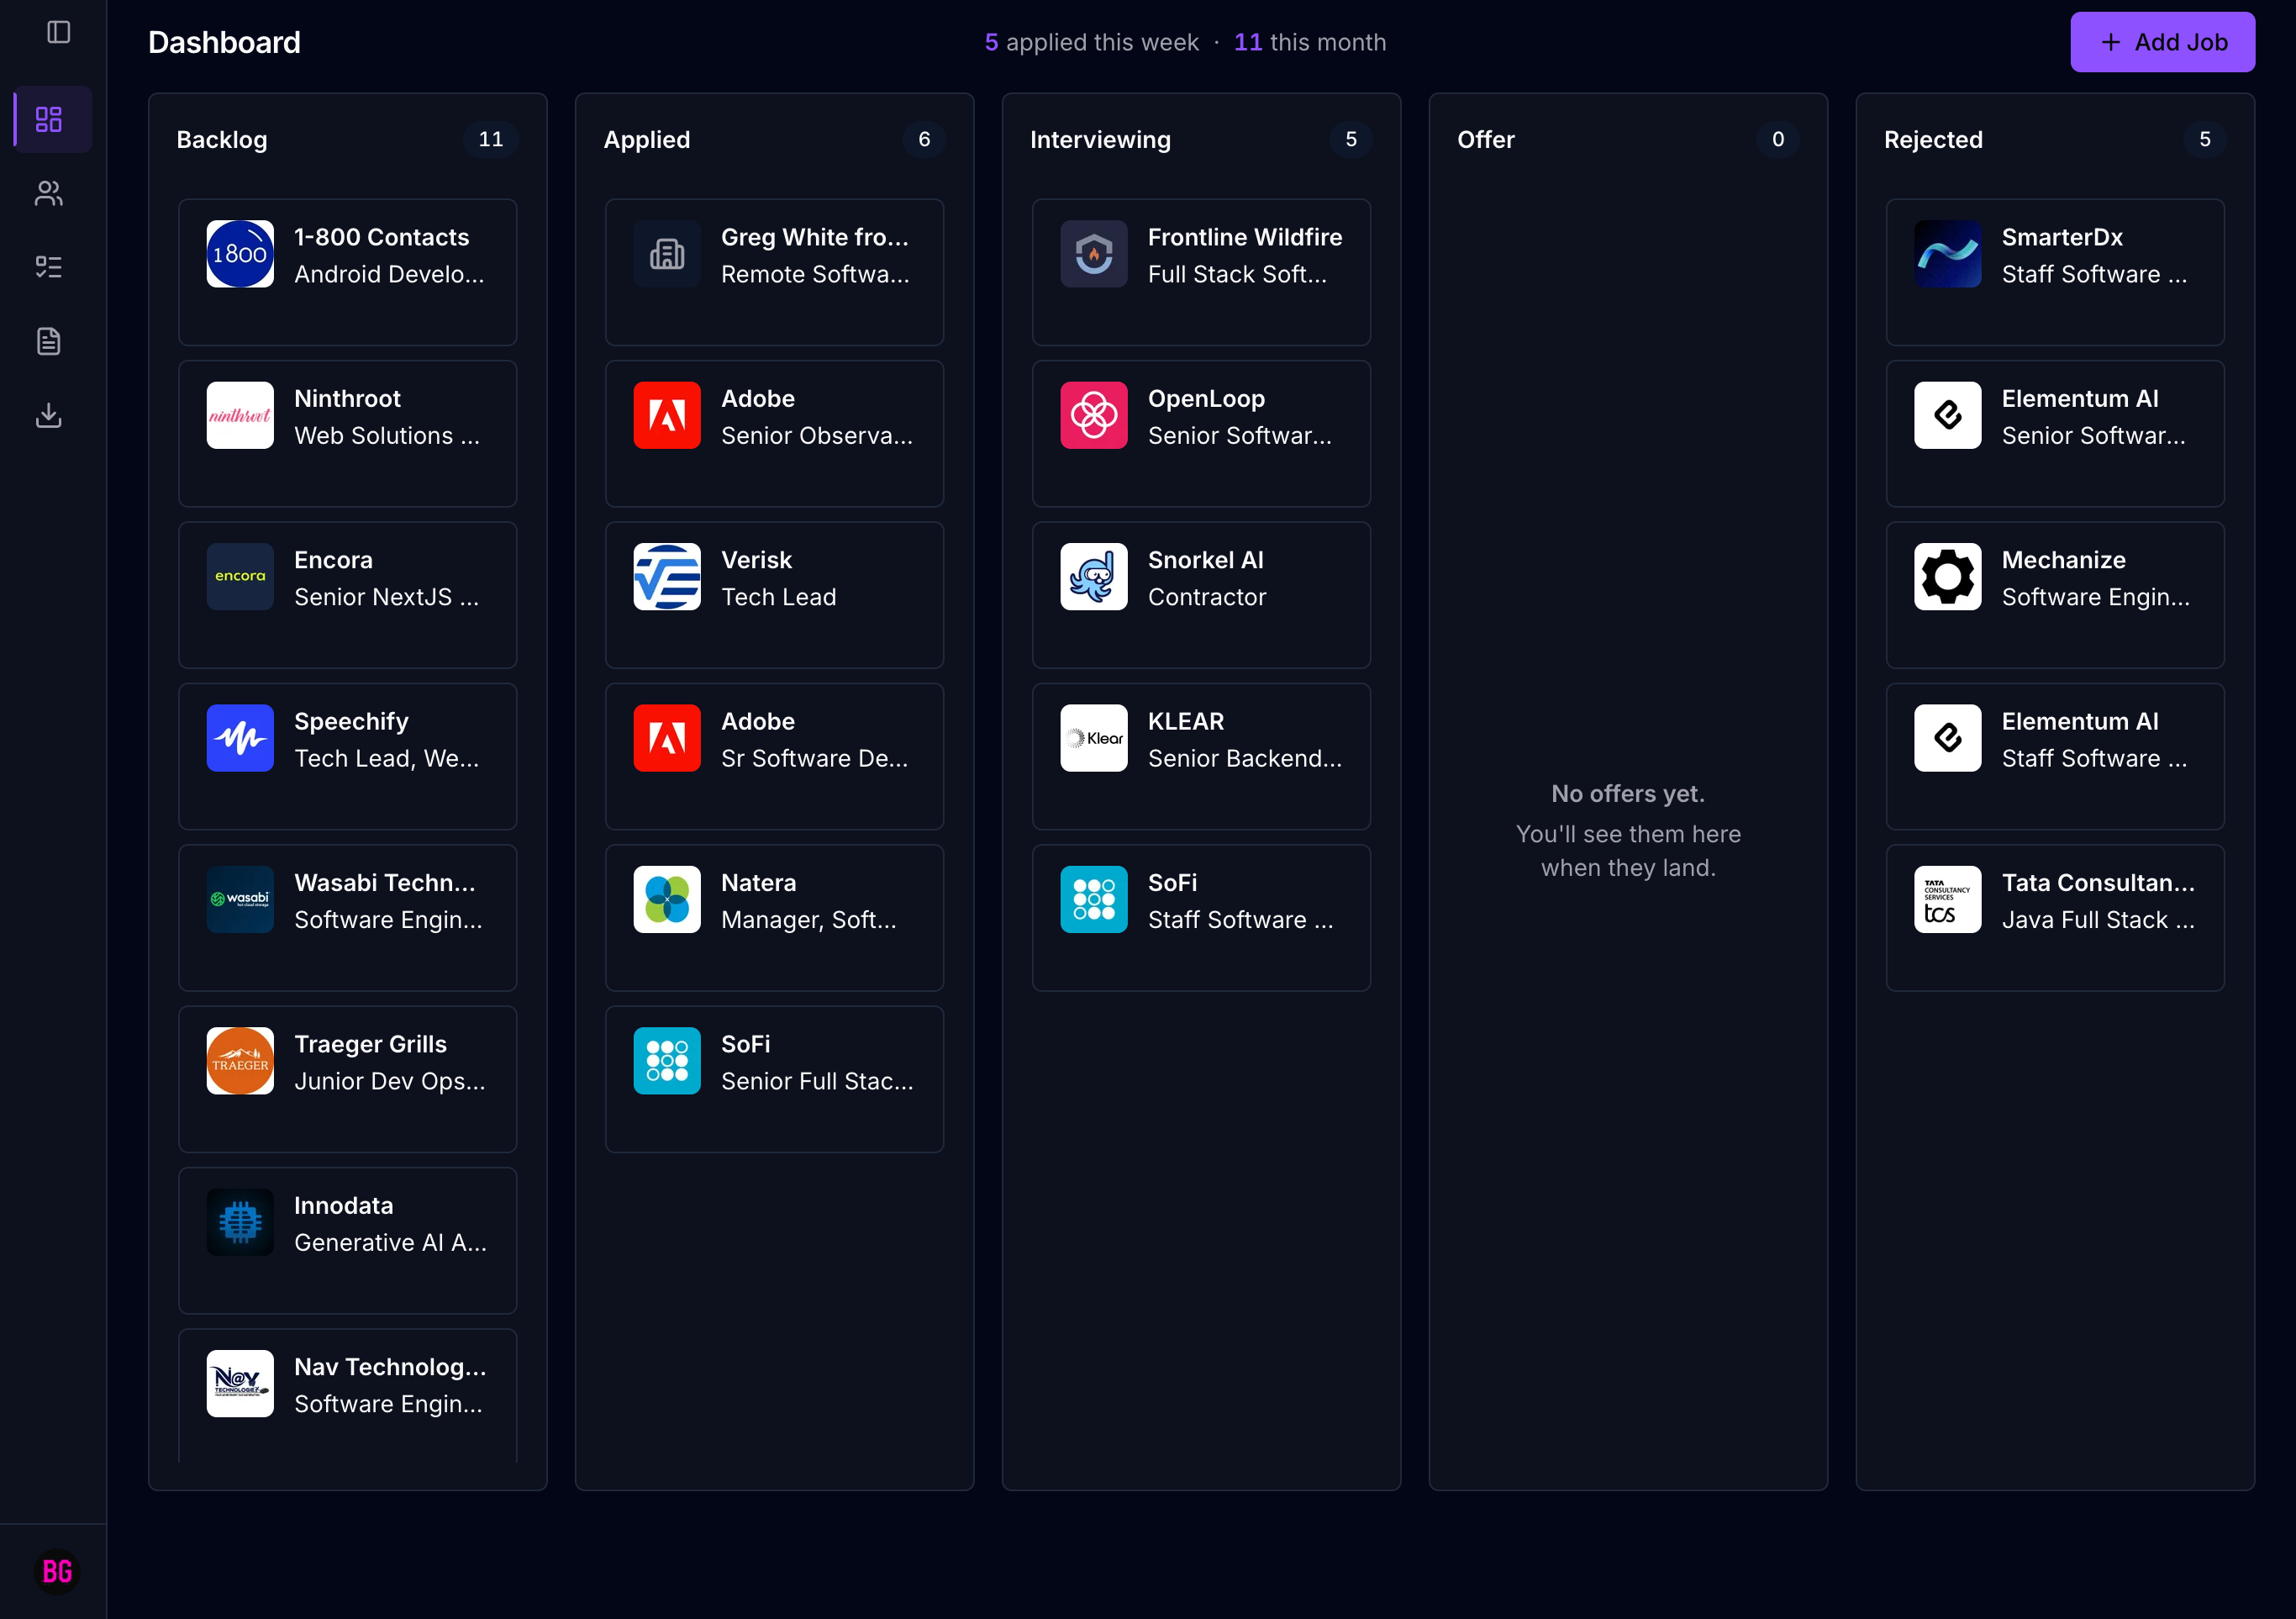Image resolution: width=2296 pixels, height=1619 pixels.
Task: Open the SoFi Staff Software interviewing card
Action: point(1201,917)
